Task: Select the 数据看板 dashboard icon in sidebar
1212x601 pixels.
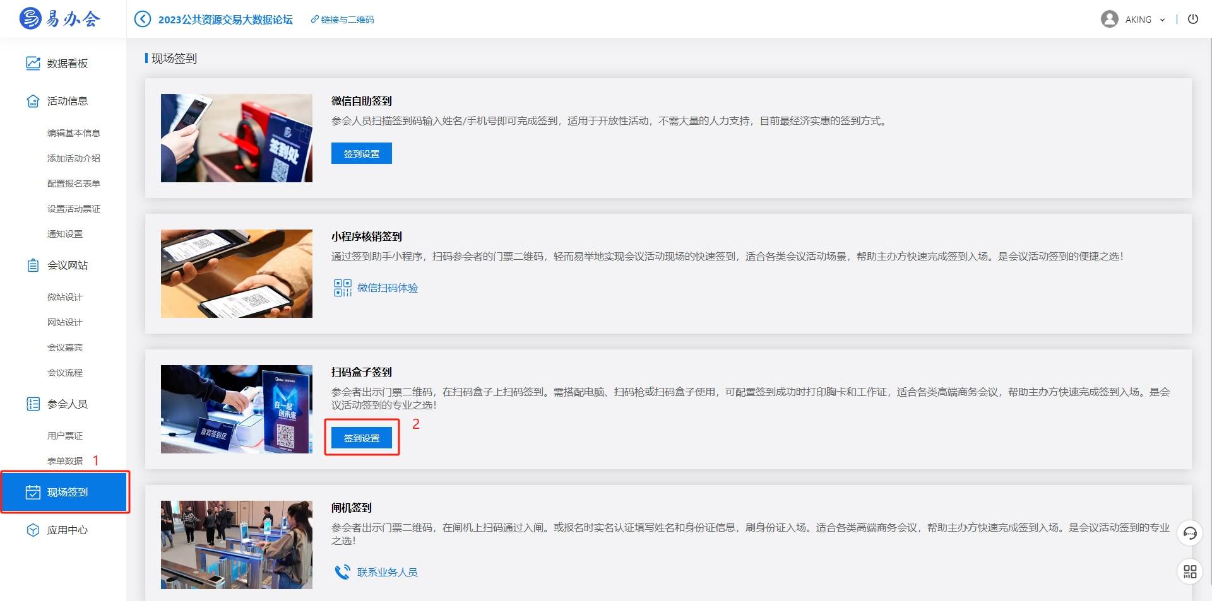Action: (x=33, y=63)
